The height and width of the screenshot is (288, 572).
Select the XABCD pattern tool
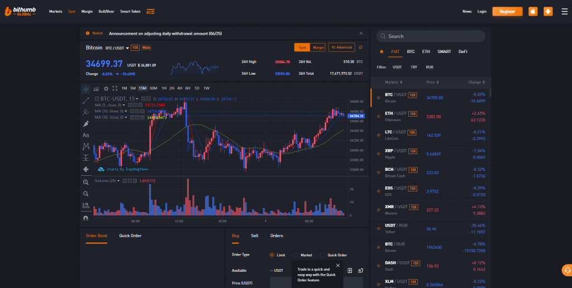tap(85, 146)
